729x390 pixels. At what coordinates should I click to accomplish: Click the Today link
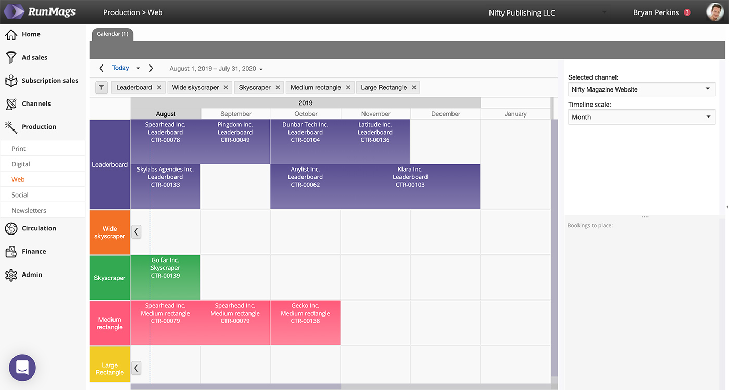(x=120, y=68)
